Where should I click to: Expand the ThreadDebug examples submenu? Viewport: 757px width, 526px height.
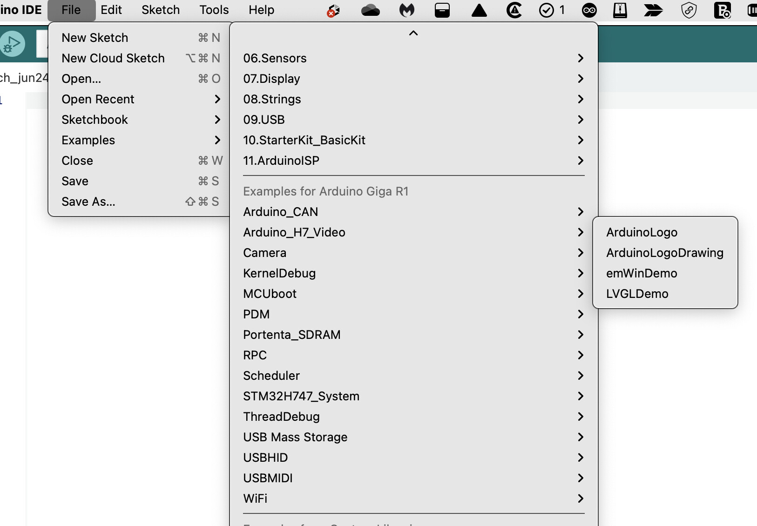[413, 417]
